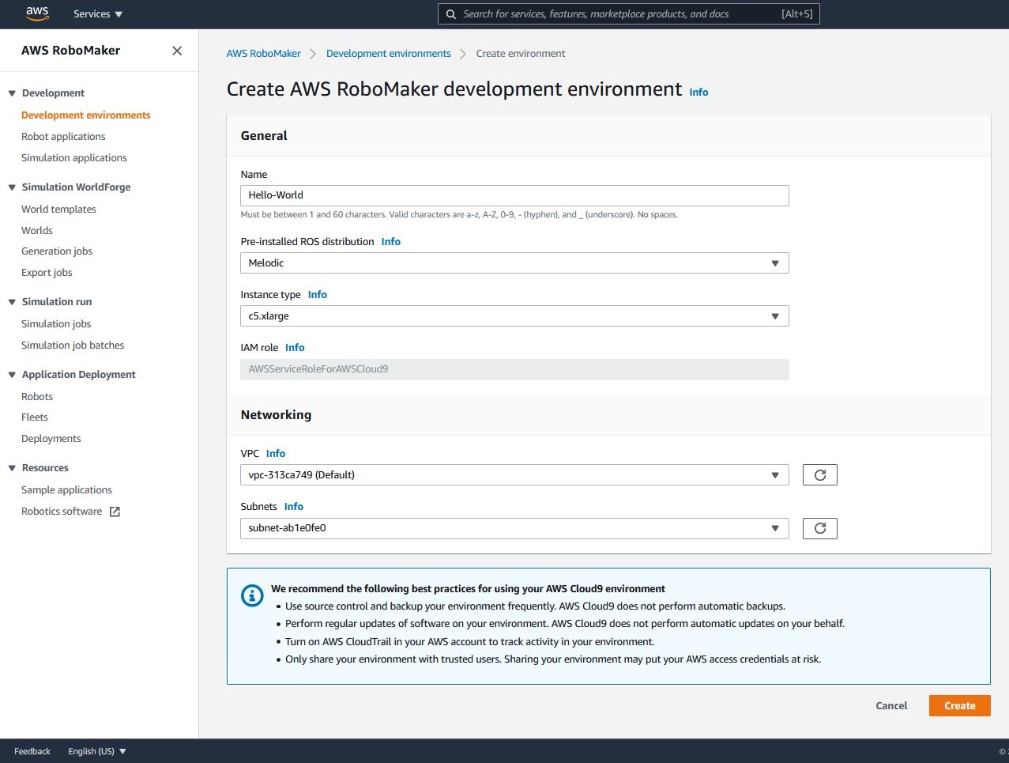
Task: Open the English (US) language selector
Action: 97,751
